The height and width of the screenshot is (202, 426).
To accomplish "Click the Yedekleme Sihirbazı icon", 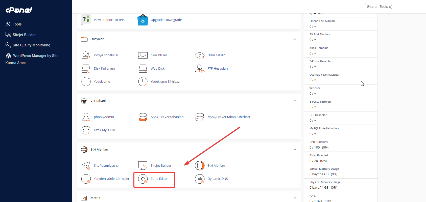I will (143, 81).
